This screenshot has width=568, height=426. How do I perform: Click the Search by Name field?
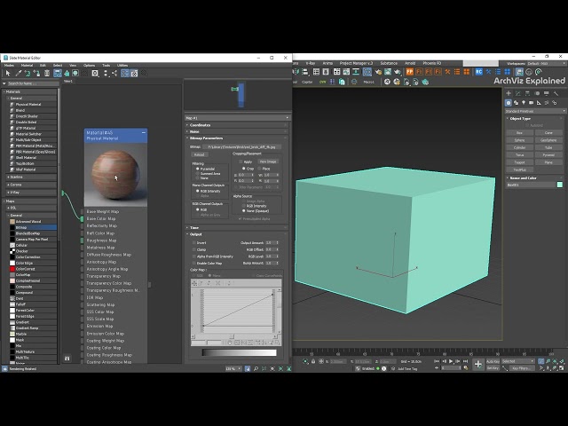[33, 83]
